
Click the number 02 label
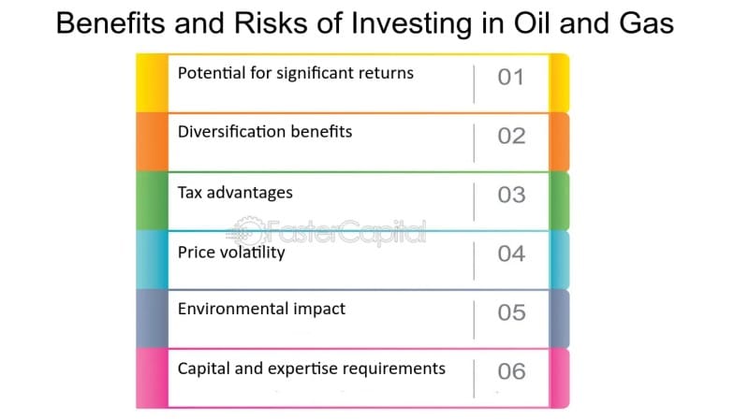pos(511,136)
